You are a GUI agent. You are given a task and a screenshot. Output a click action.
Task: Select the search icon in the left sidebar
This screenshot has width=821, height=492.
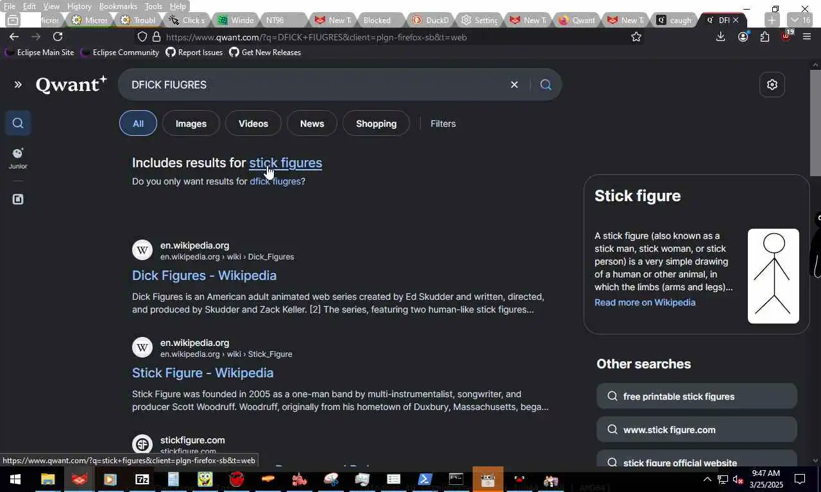(18, 123)
